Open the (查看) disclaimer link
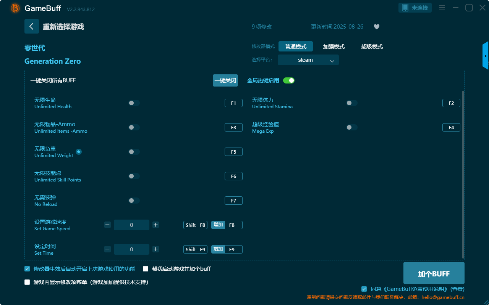Screen dimensions: 489x305 point(457,289)
